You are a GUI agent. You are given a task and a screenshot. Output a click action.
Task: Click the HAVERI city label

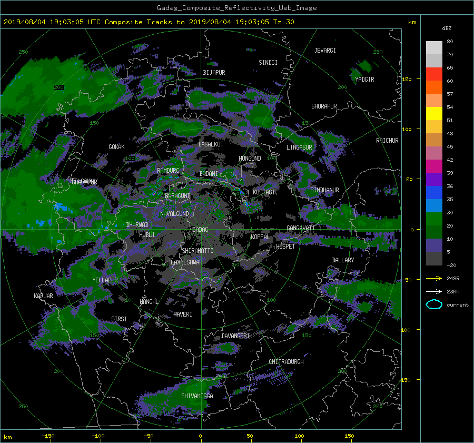tap(183, 314)
